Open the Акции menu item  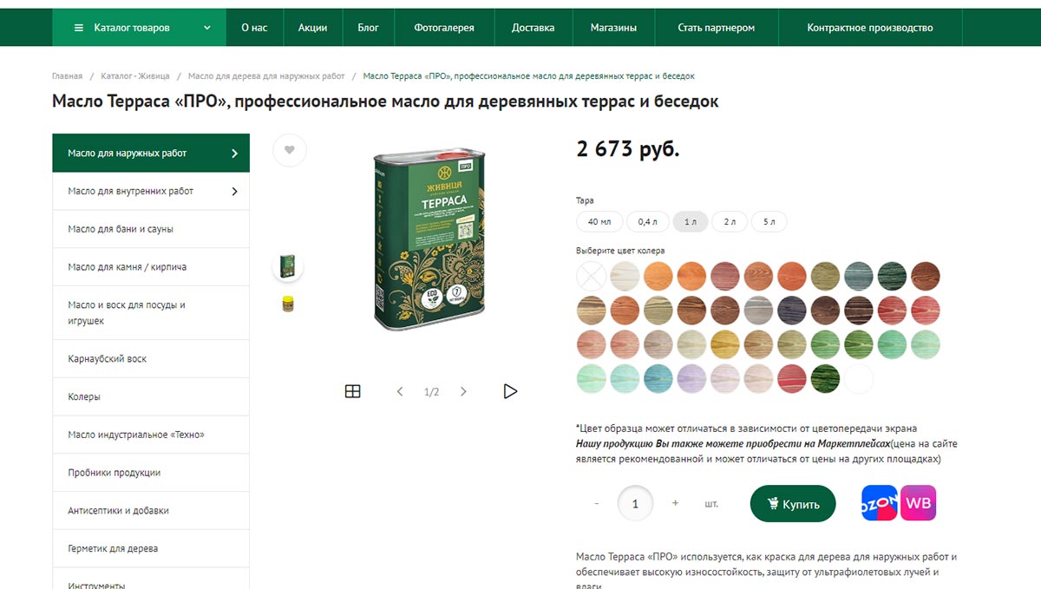click(x=313, y=28)
